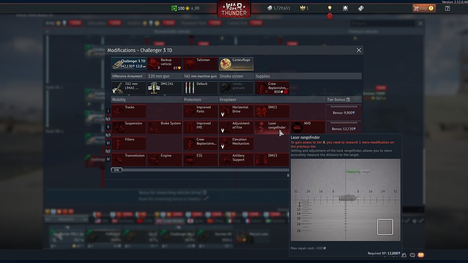Screen dimensions: 468x263
Task: Click the Tier bonus help icon
Action: click(348, 100)
